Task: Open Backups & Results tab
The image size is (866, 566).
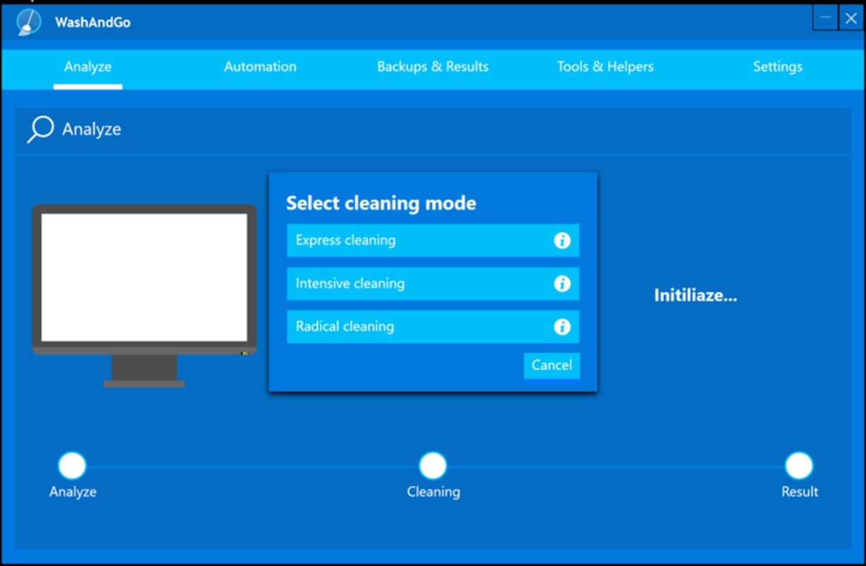Action: (x=433, y=67)
